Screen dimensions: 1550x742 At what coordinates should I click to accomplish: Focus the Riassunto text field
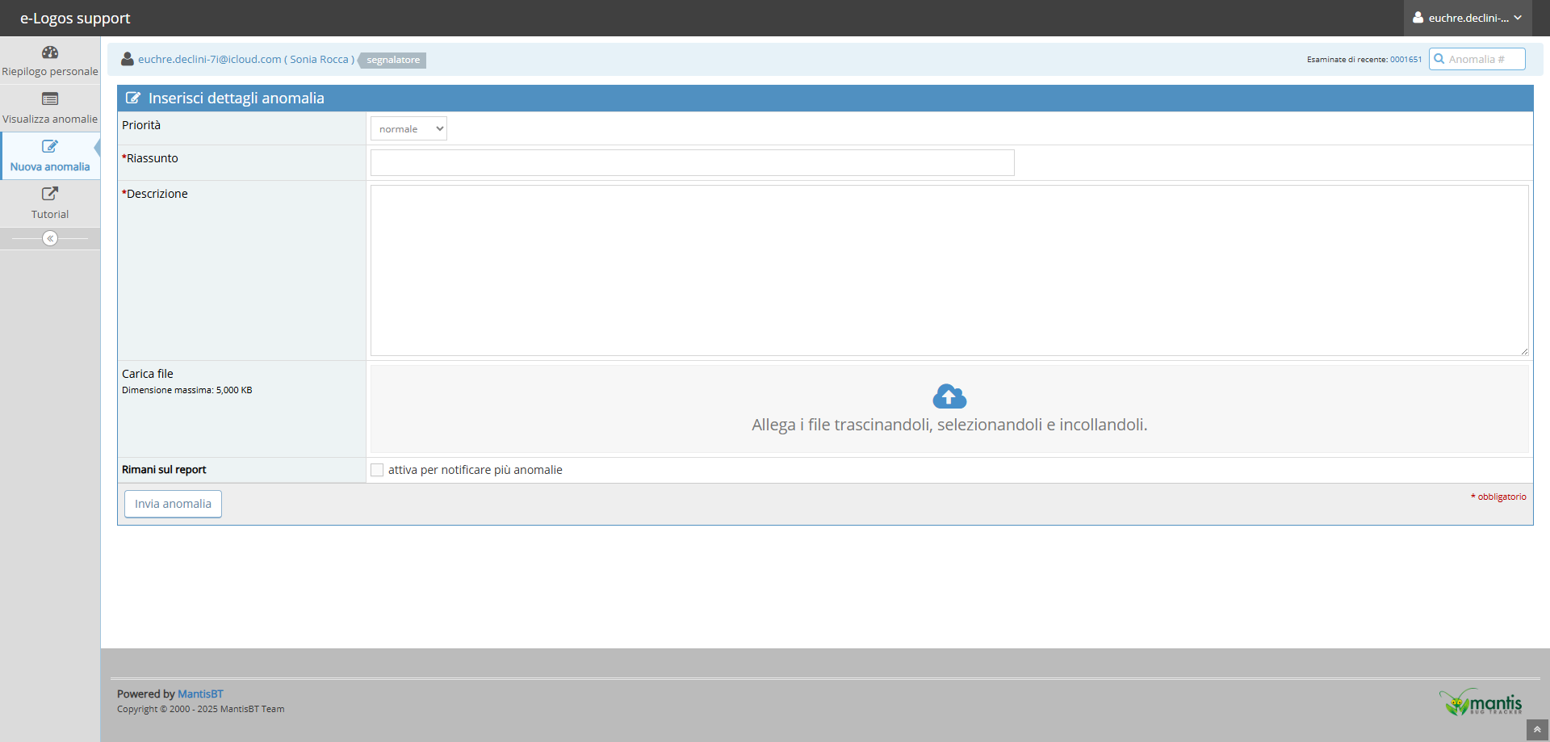tap(692, 163)
